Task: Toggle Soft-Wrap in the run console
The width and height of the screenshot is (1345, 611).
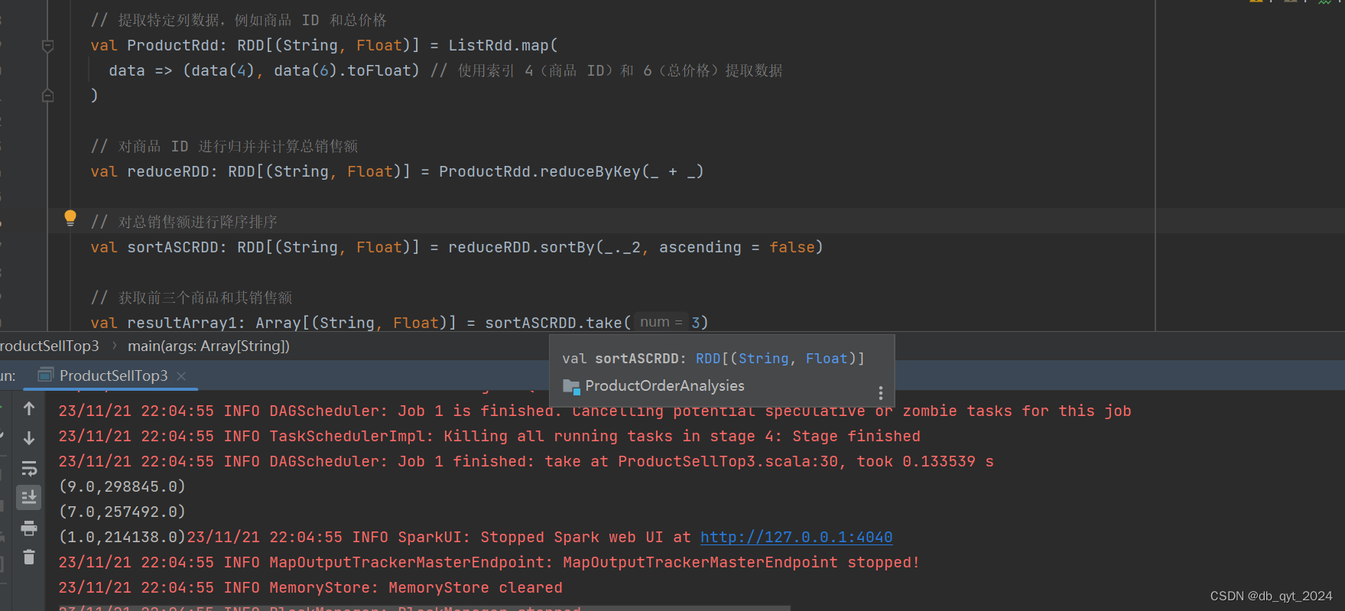Action: (29, 468)
